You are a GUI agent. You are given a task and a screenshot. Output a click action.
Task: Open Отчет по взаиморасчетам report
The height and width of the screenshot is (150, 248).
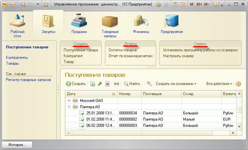131,56
